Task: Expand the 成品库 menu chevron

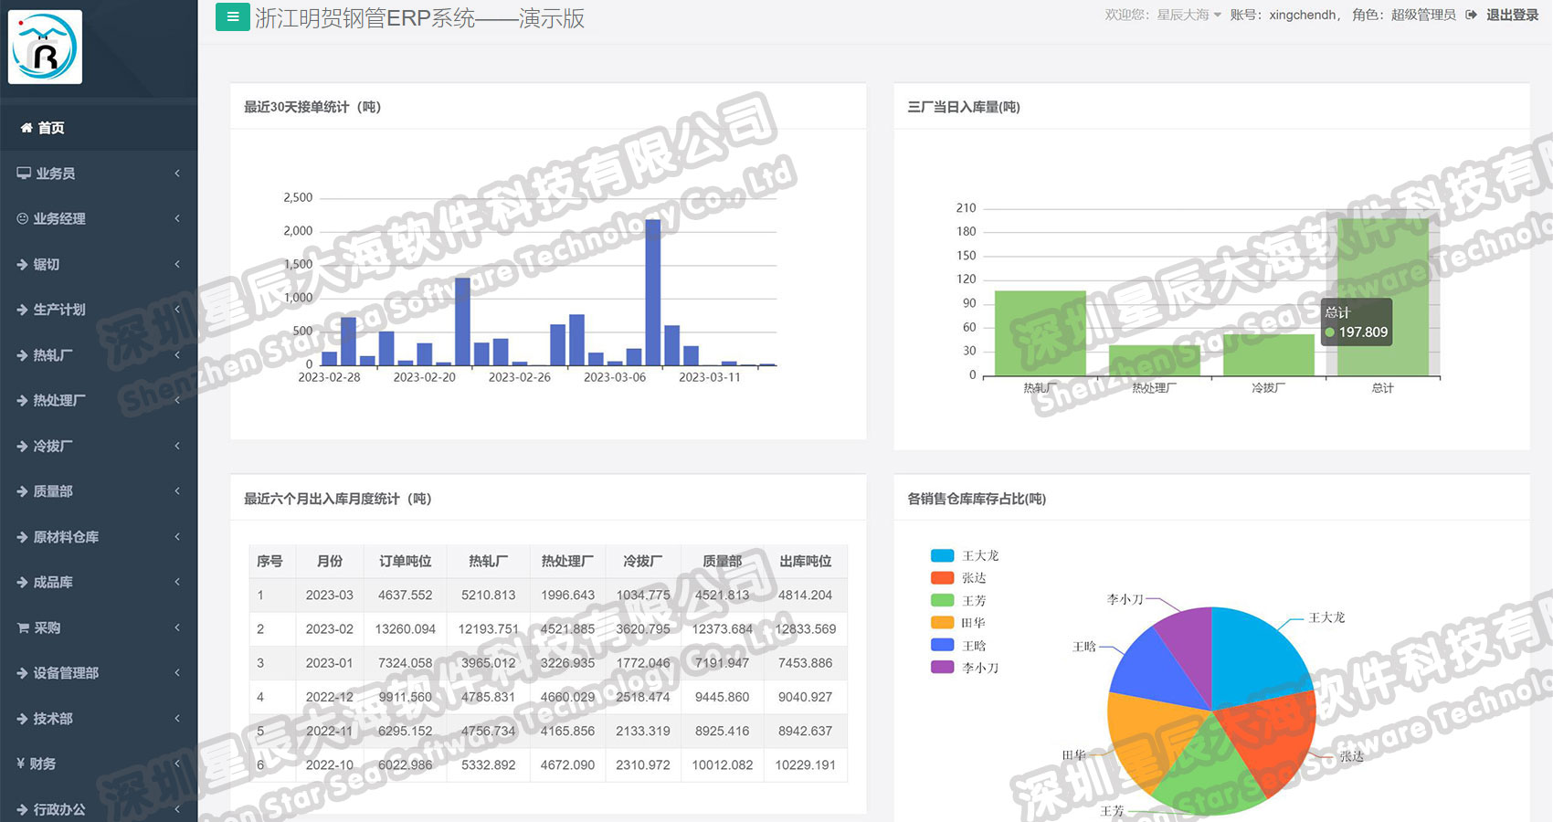Action: click(x=177, y=582)
